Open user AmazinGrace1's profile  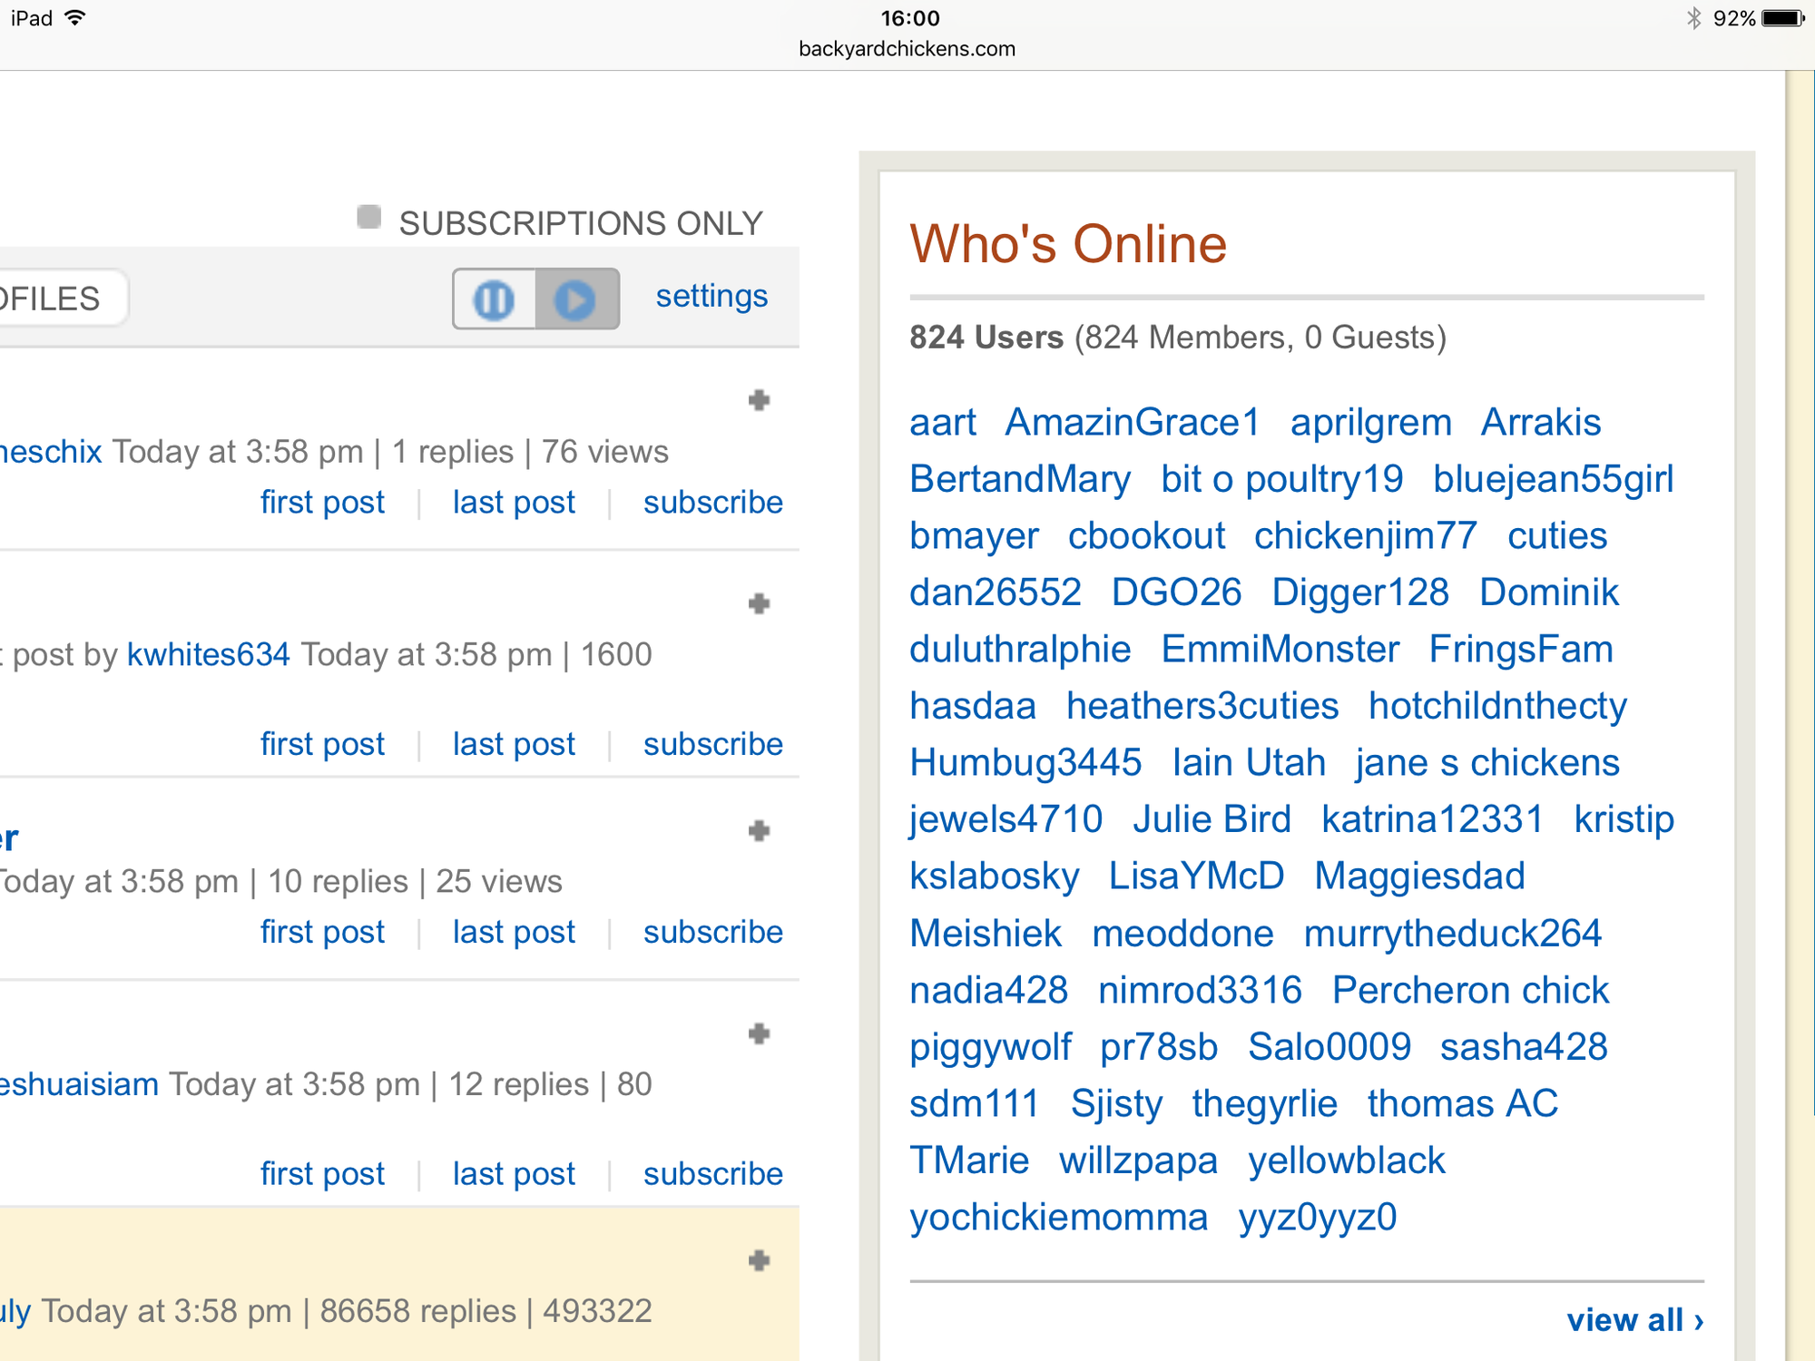[x=1133, y=422]
